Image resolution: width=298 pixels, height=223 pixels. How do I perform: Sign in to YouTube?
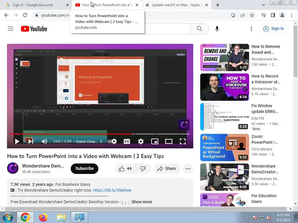tap(274, 29)
